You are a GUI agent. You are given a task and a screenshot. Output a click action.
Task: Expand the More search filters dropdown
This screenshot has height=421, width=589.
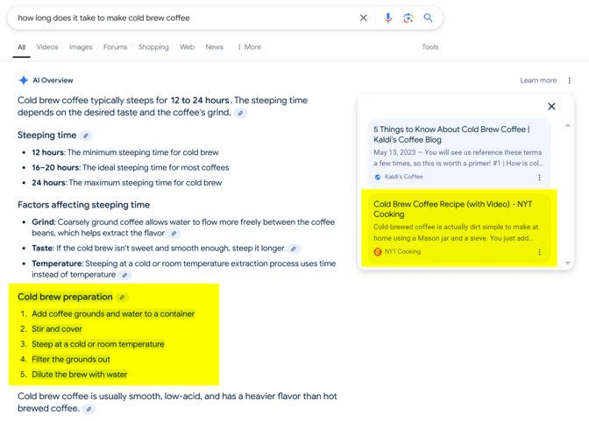coord(249,47)
